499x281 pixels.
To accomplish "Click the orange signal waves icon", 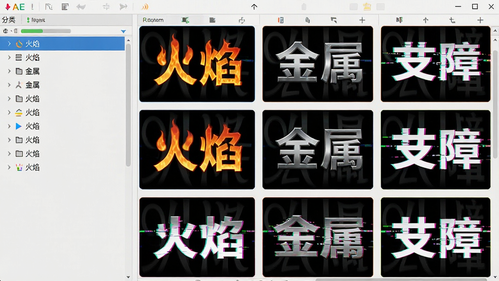I will coord(145,7).
